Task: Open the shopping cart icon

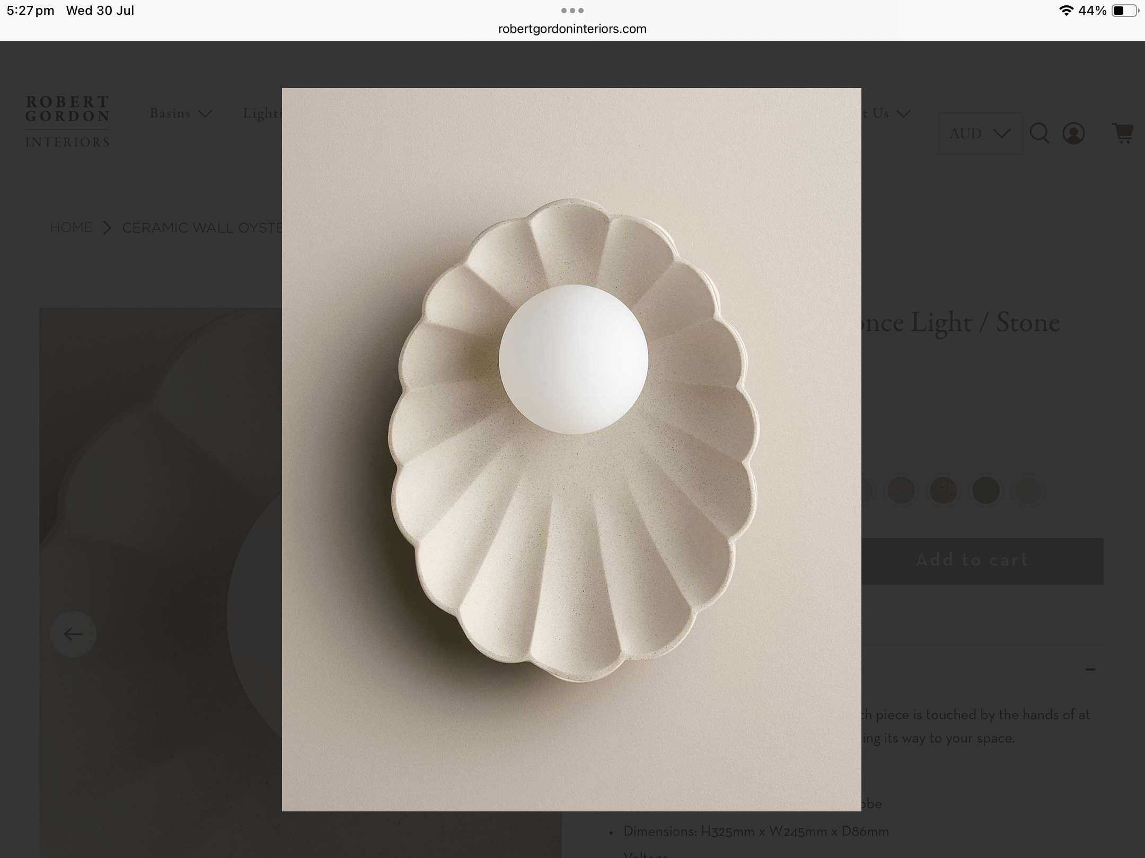Action: click(1122, 133)
